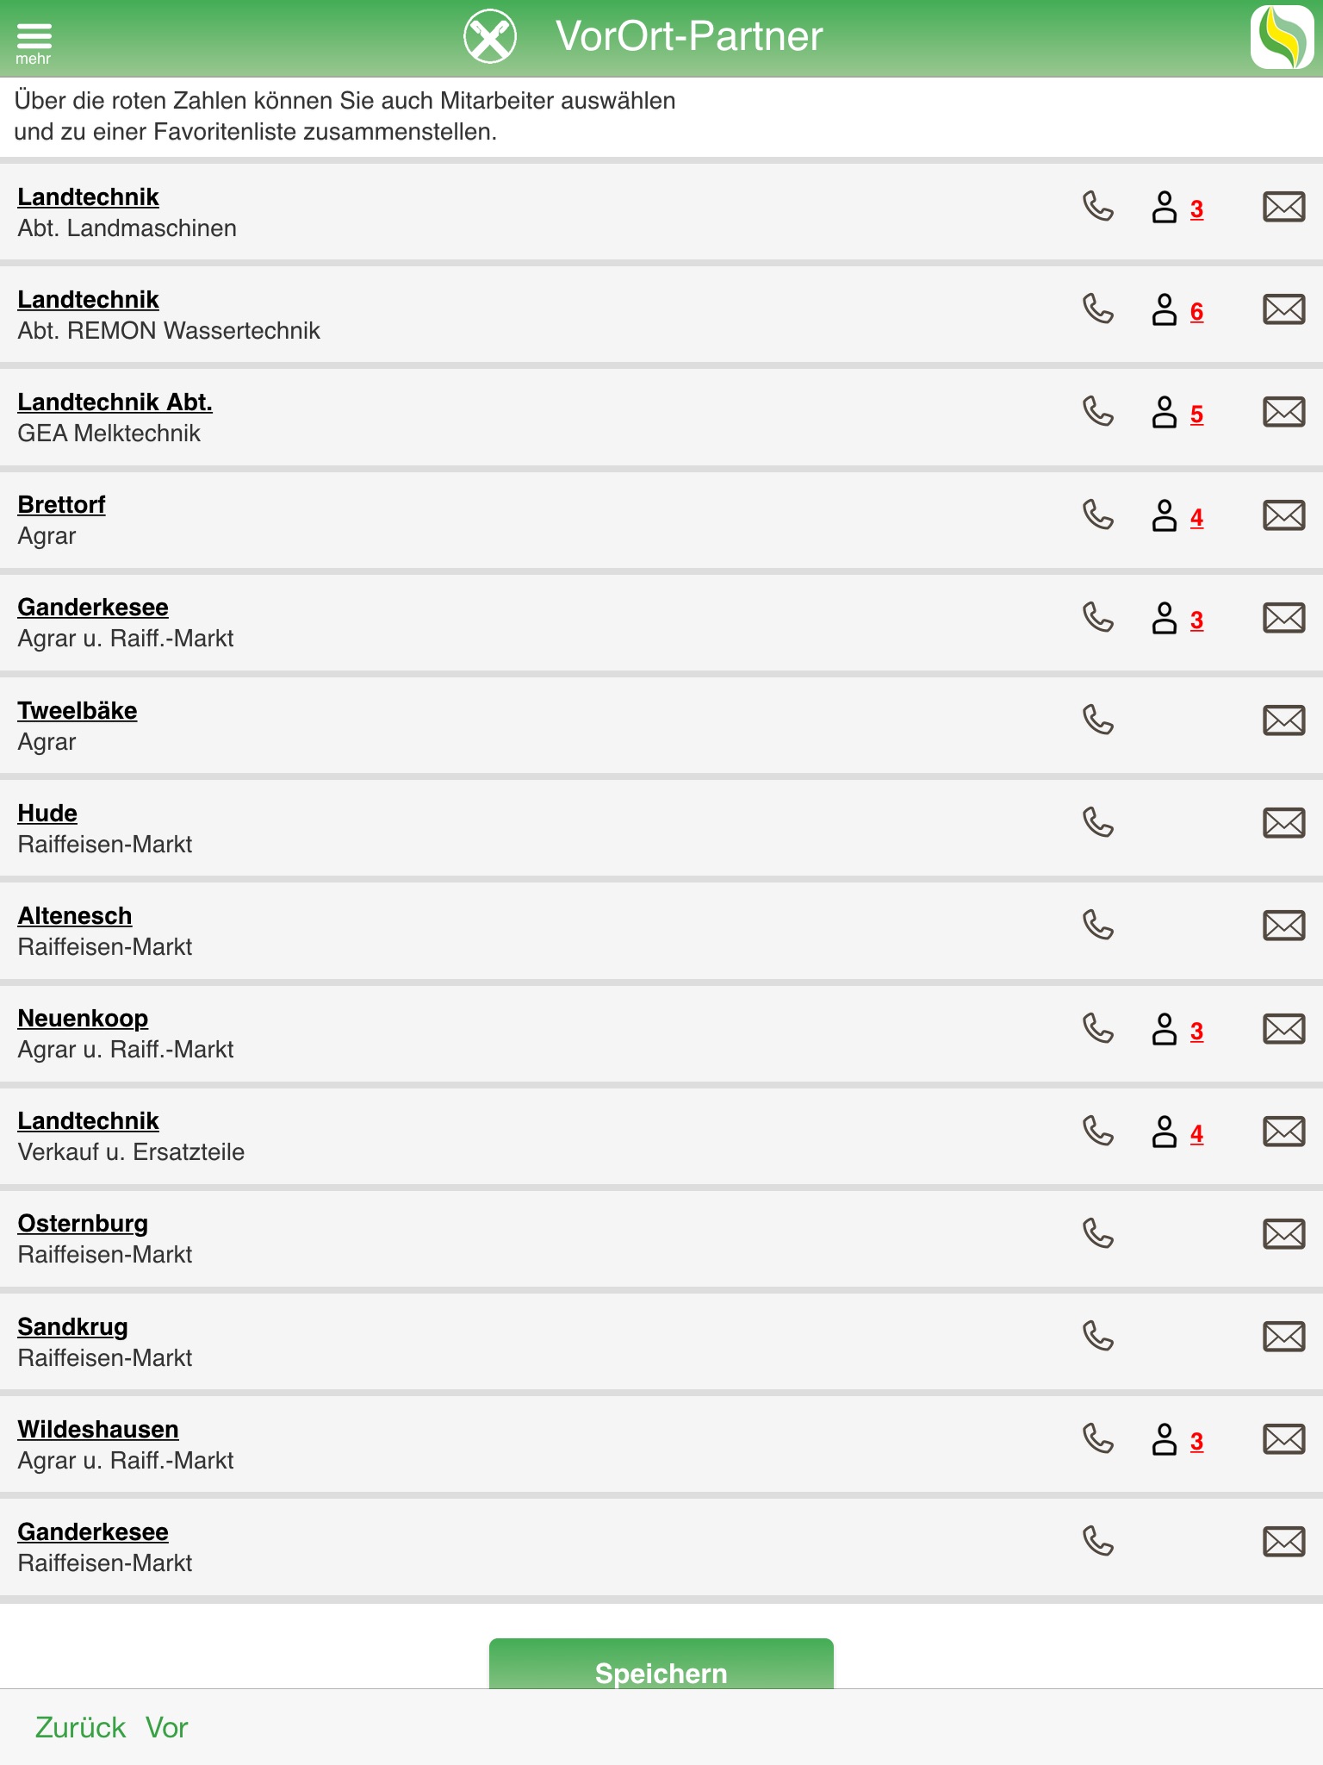Open employee list red 5 for GEA Melktechnik
This screenshot has width=1323, height=1765.
1196,415
